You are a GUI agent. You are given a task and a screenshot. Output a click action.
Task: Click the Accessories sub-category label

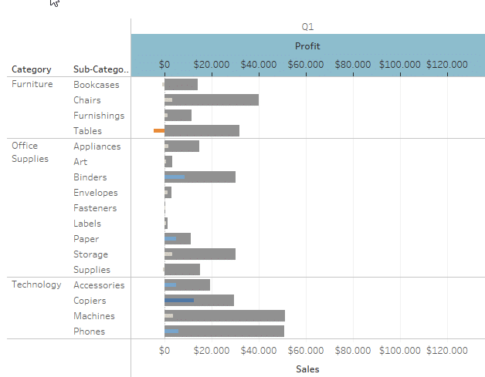click(99, 285)
